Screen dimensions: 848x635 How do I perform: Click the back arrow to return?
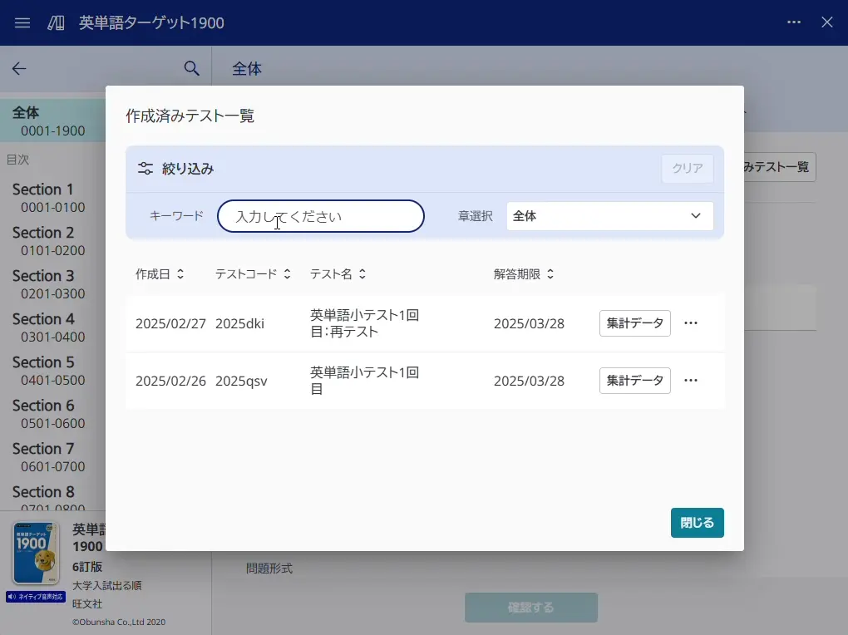(x=18, y=69)
